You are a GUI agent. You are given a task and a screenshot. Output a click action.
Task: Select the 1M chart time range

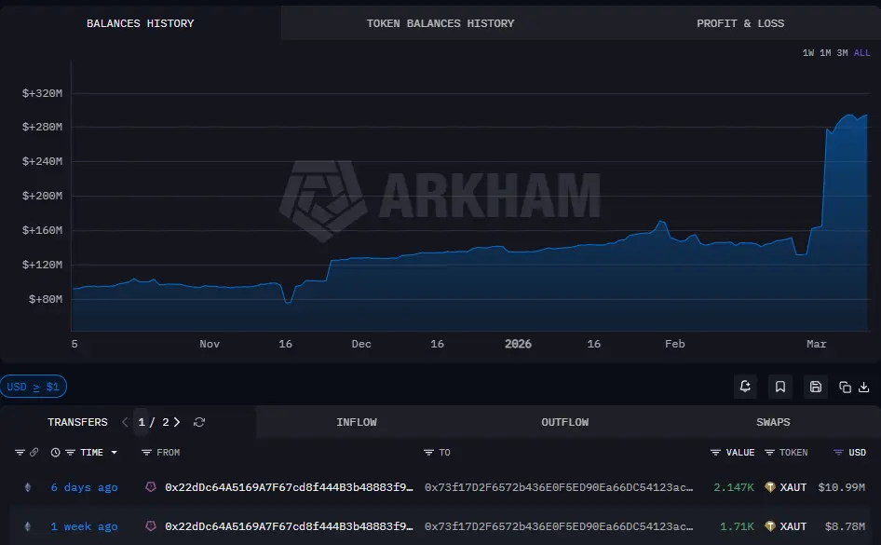pos(823,53)
